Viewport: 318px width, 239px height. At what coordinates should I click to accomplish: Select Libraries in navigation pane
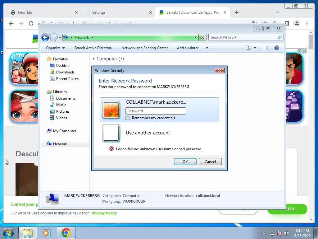[60, 92]
